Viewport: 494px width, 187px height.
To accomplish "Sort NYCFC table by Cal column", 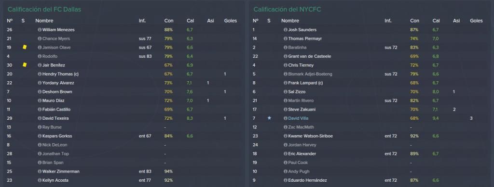I will pyautogui.click(x=436, y=21).
